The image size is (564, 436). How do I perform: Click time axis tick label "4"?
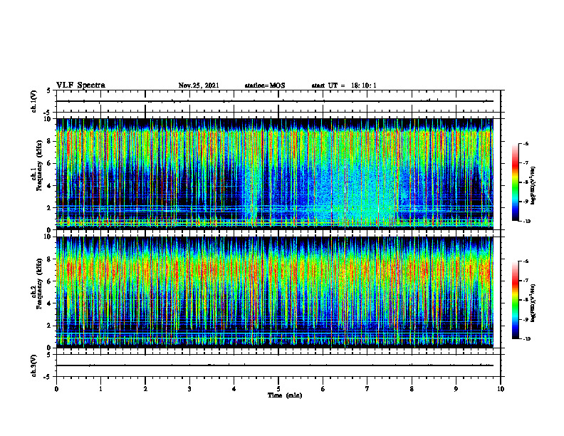click(234, 389)
